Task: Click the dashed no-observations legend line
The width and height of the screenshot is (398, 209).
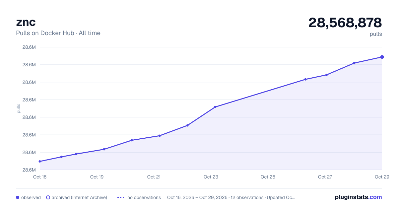Action: 121,197
